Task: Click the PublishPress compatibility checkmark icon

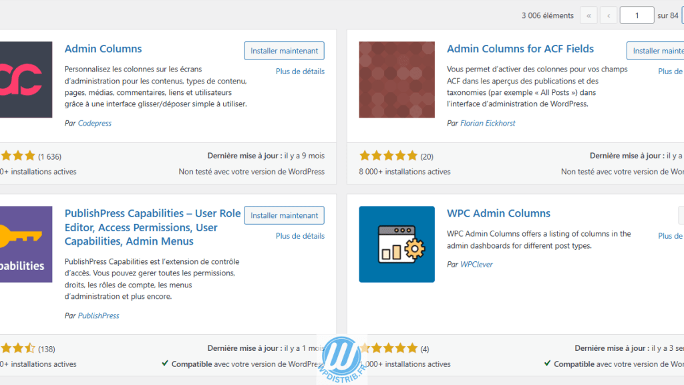Action: pos(165,363)
